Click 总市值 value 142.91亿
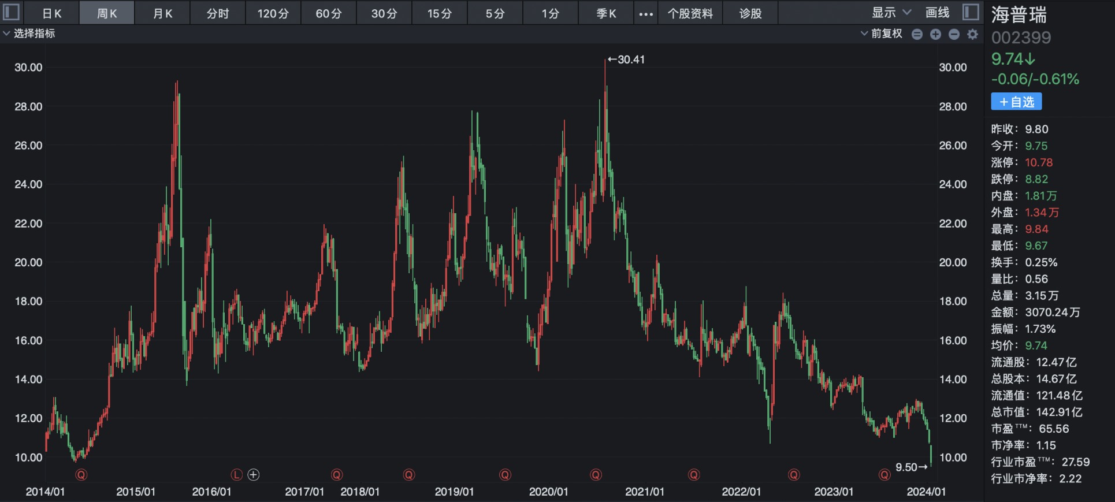Viewport: 1115px width, 502px height. 1060,412
